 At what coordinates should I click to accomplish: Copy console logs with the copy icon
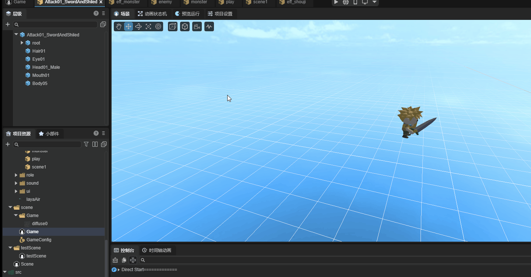124,260
